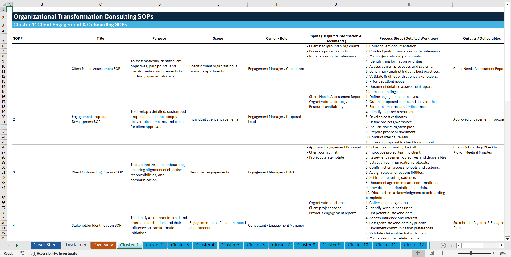This screenshot has width=511, height=257.
Task: Go to the Cover Sheet tab
Action: point(45,245)
